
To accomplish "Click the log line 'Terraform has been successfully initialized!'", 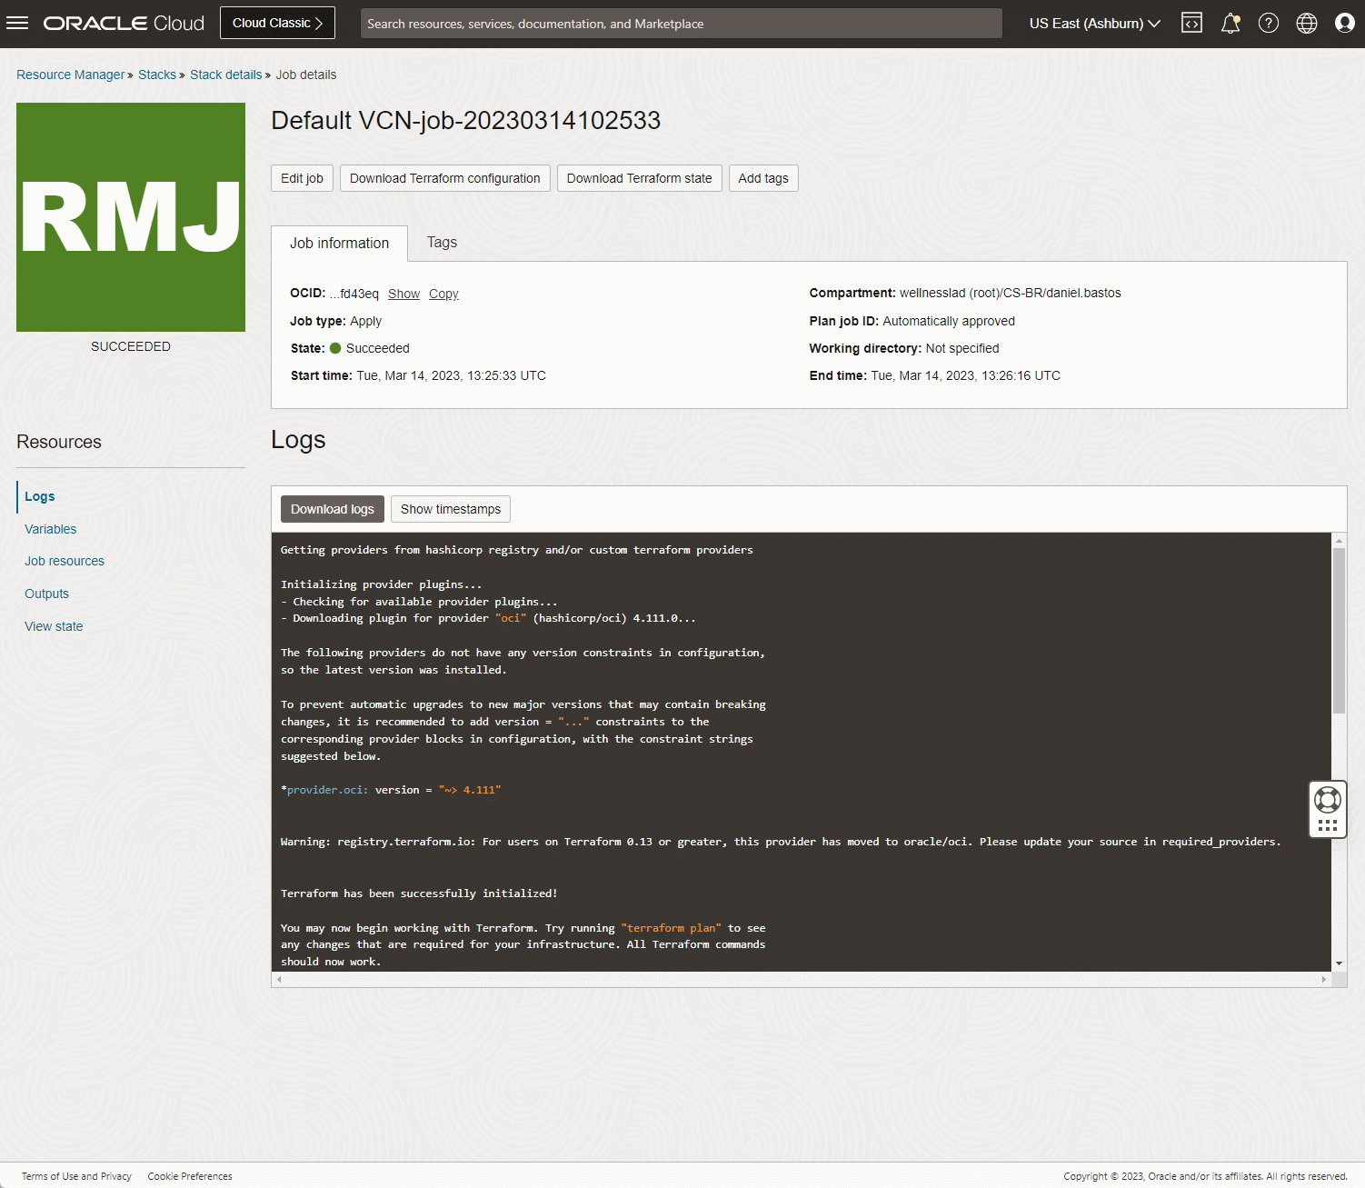I will tap(419, 893).
